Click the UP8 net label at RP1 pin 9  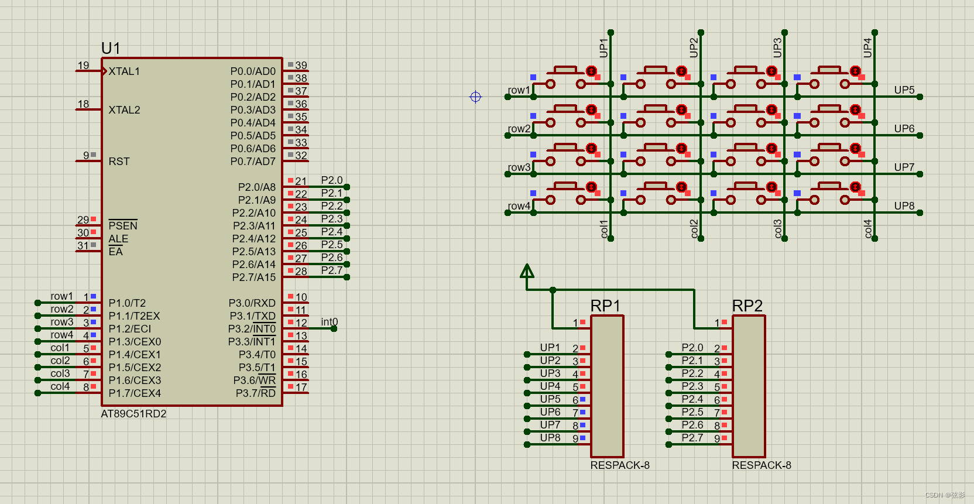pos(550,438)
